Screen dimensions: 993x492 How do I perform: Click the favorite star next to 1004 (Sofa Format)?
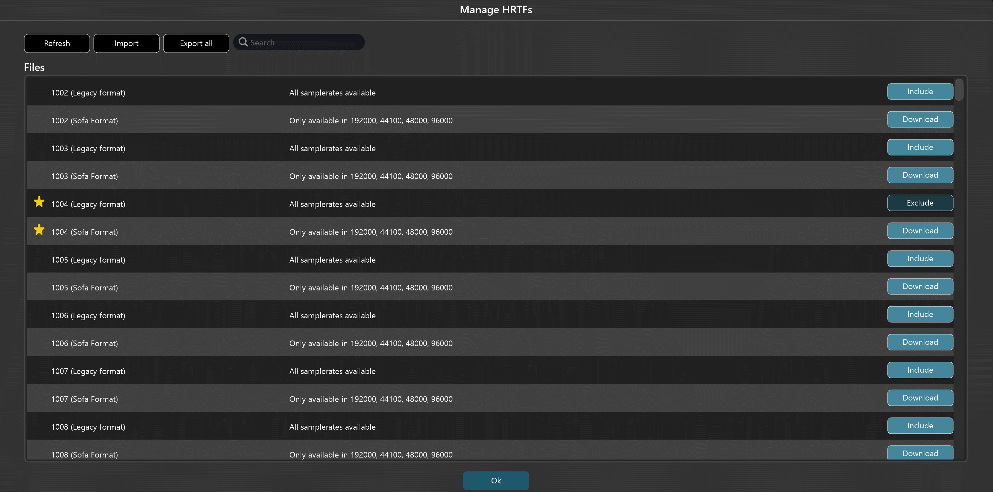(x=39, y=230)
